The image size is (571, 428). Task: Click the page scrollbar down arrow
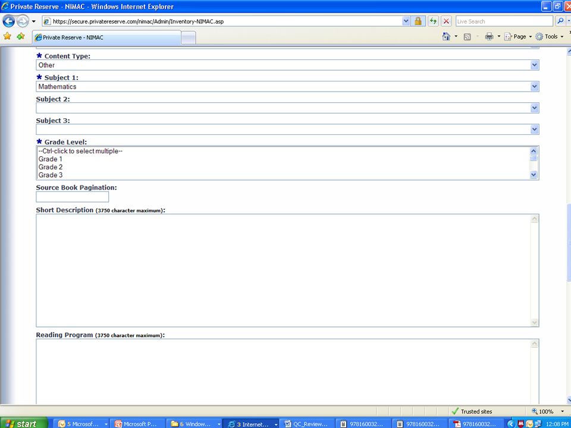click(x=569, y=400)
